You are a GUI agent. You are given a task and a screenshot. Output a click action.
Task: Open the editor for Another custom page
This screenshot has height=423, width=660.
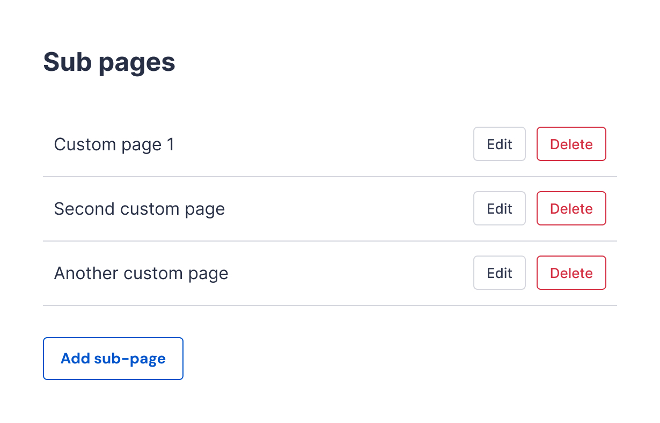[499, 273]
